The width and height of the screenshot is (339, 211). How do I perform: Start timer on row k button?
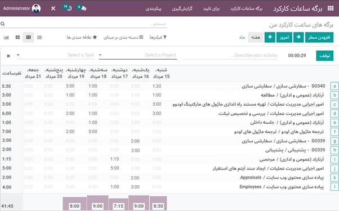pyautogui.click(x=334, y=178)
